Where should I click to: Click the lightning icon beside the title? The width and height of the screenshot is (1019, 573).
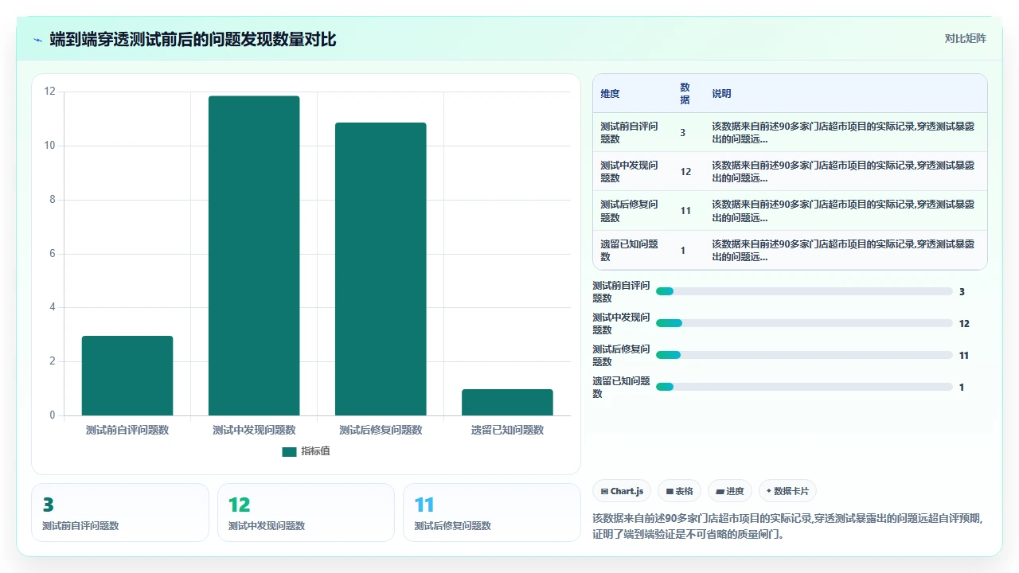point(37,39)
